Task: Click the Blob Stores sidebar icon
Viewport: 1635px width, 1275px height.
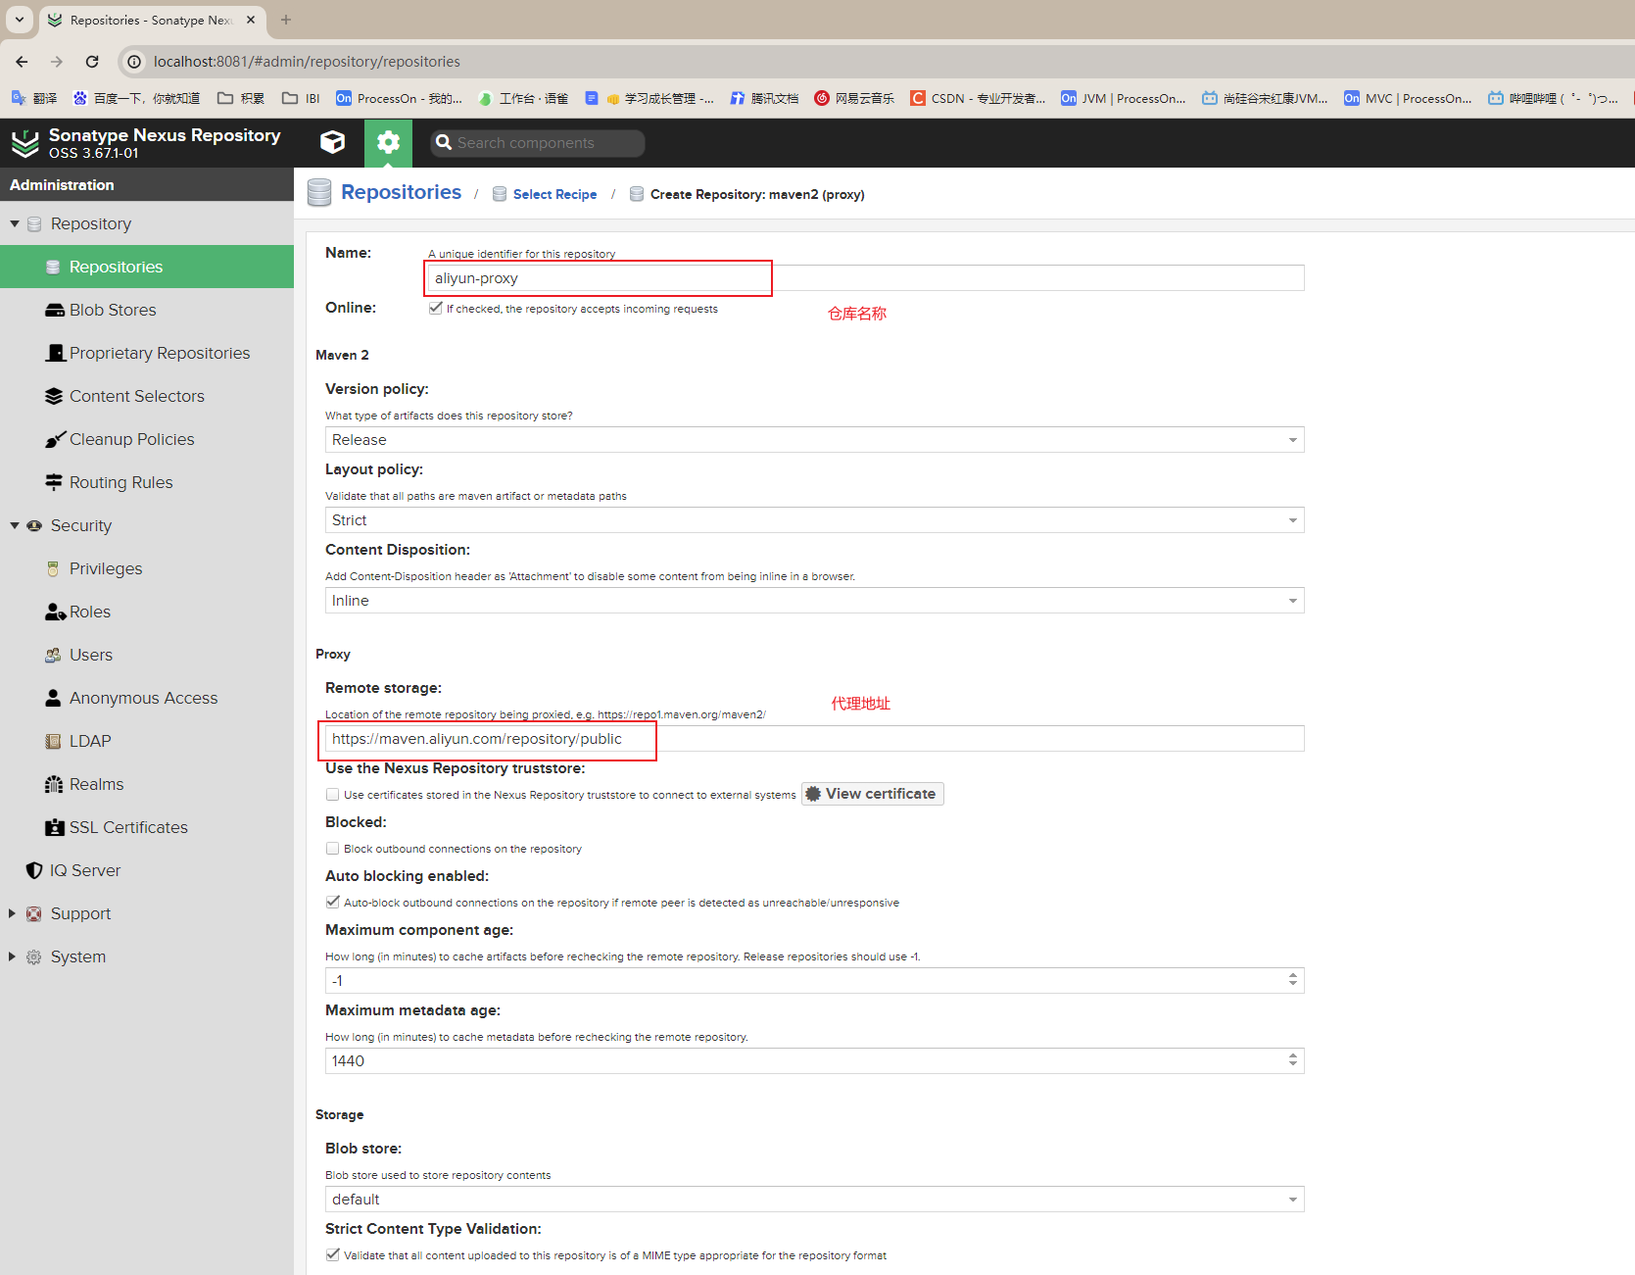Action: pos(55,310)
